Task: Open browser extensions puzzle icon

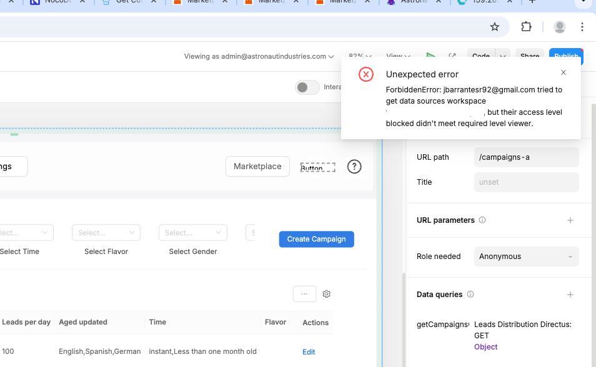Action: click(526, 26)
